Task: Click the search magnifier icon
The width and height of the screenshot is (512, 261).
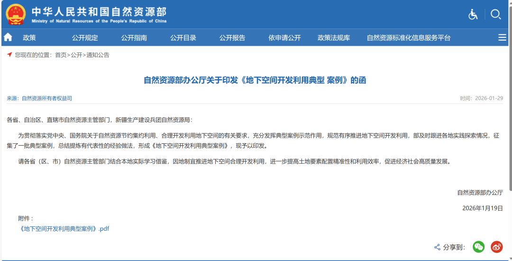Action: tap(495, 14)
